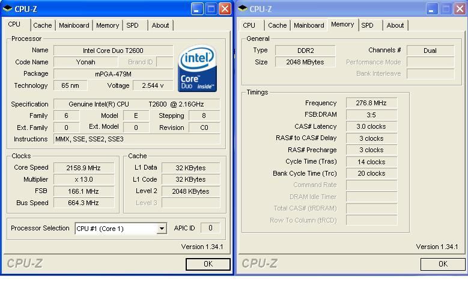Click the RAS# to CAS# Delay value

click(x=371, y=138)
